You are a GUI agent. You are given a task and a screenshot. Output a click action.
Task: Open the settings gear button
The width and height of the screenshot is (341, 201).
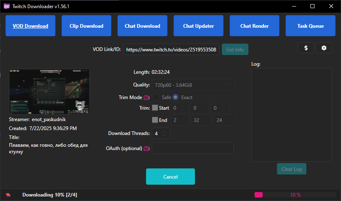click(x=324, y=48)
